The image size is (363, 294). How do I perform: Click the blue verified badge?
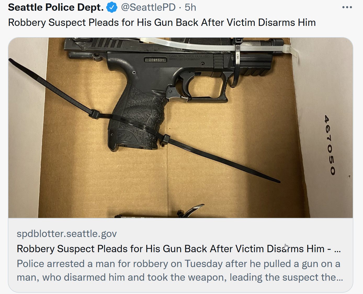pyautogui.click(x=112, y=7)
